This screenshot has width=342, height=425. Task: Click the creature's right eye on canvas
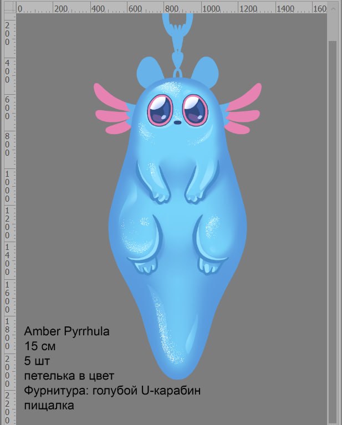click(195, 110)
